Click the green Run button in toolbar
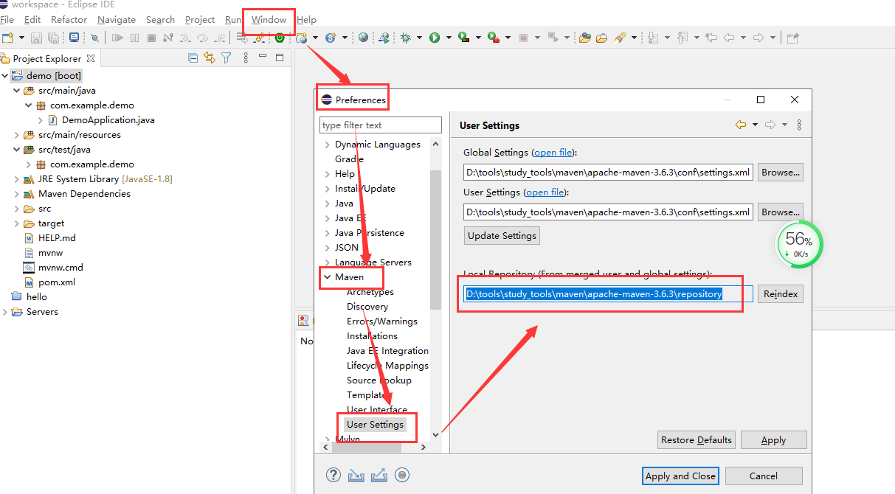Image resolution: width=895 pixels, height=494 pixels. click(x=435, y=38)
